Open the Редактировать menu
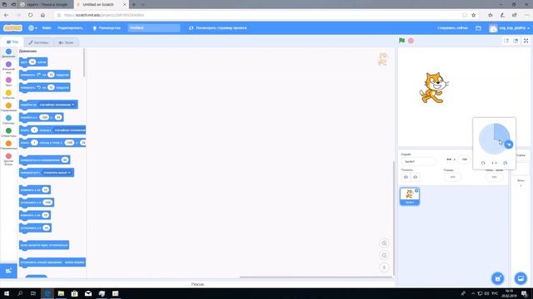Image resolution: width=533 pixels, height=299 pixels. tap(70, 27)
